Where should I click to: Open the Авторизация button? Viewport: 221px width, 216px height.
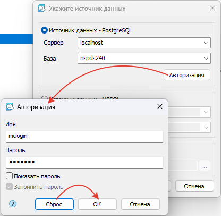(187, 75)
